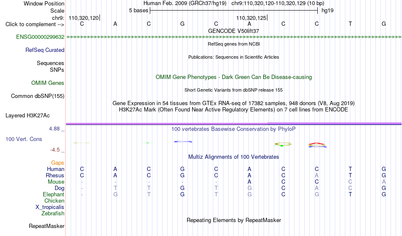Select the Layered H3K27Ac track label

pos(28,116)
